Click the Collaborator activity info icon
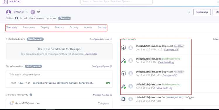The height and width of the screenshot is (110, 219). coord(31,95)
